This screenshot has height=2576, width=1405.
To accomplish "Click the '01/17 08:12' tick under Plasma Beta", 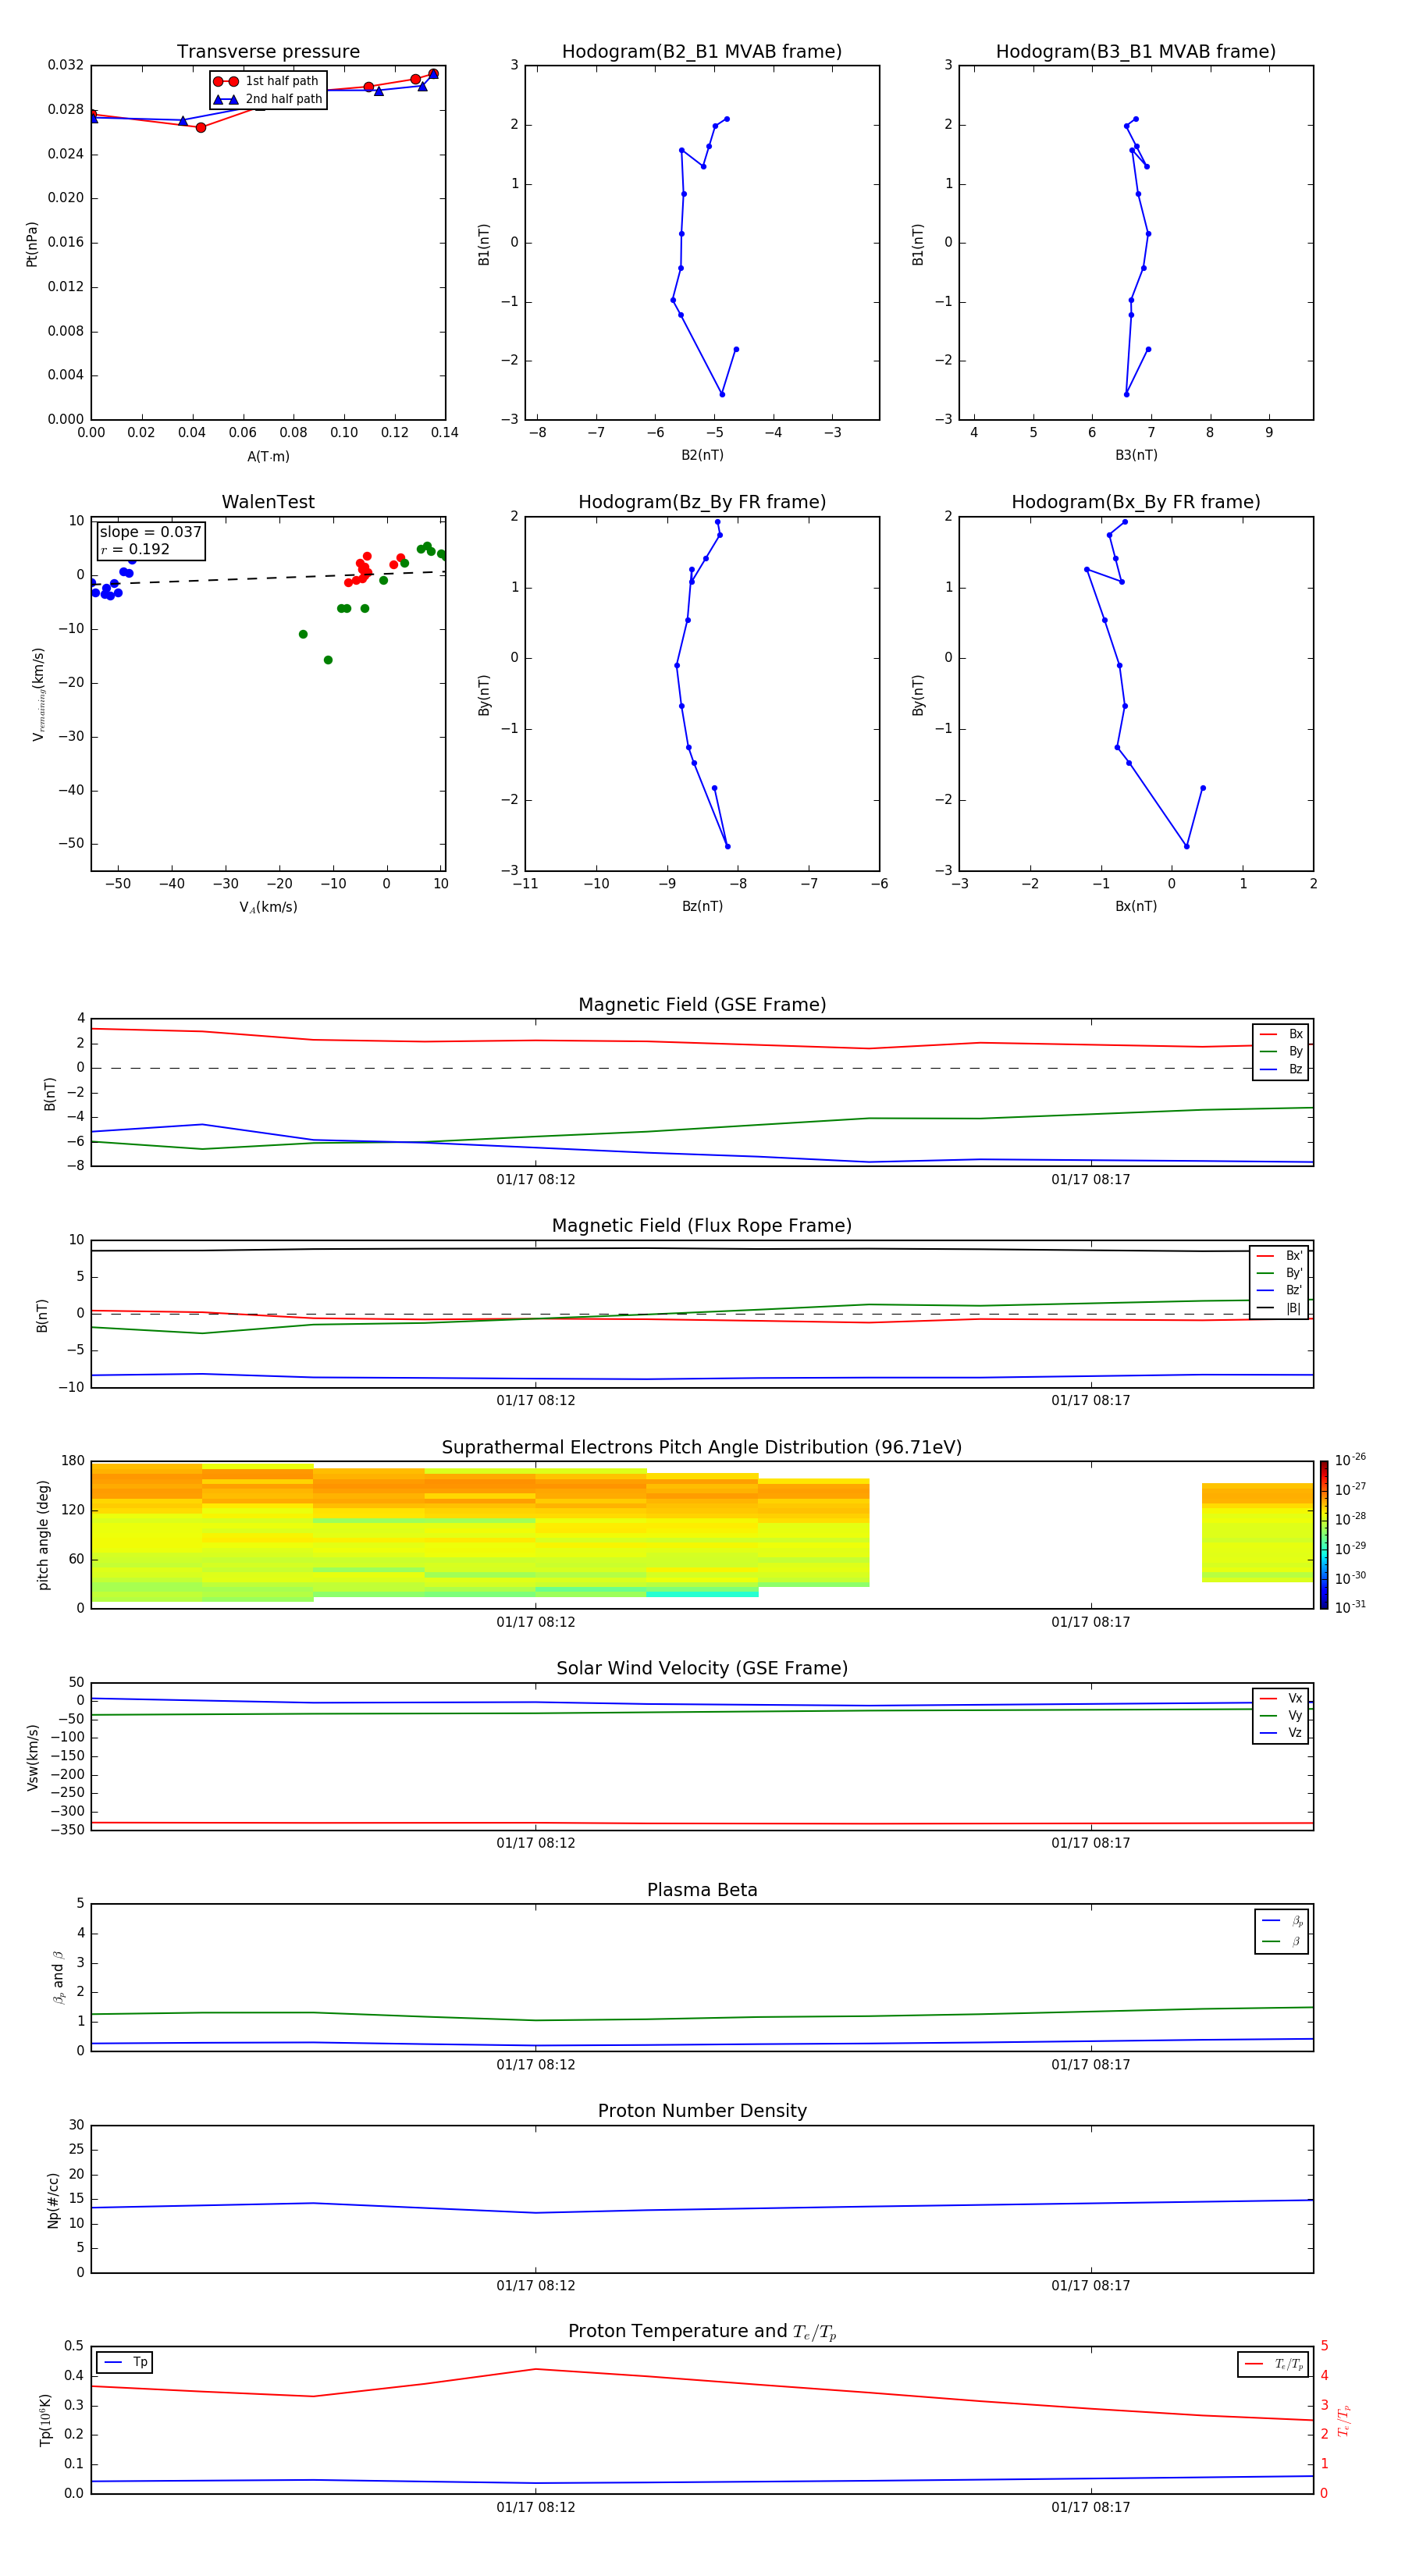I will [x=536, y=2064].
